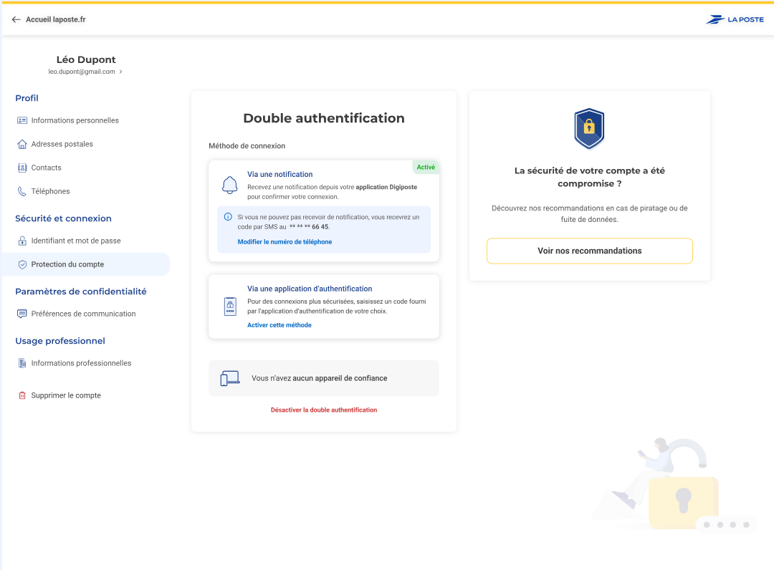Click the trusted devices banner
Viewport: 774px width, 570px height.
[323, 378]
